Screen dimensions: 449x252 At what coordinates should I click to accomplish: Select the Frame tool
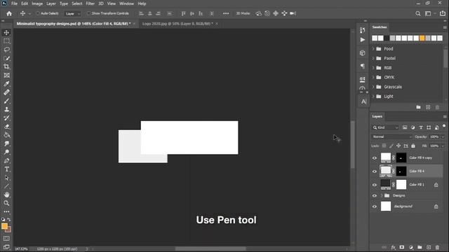(x=6, y=76)
